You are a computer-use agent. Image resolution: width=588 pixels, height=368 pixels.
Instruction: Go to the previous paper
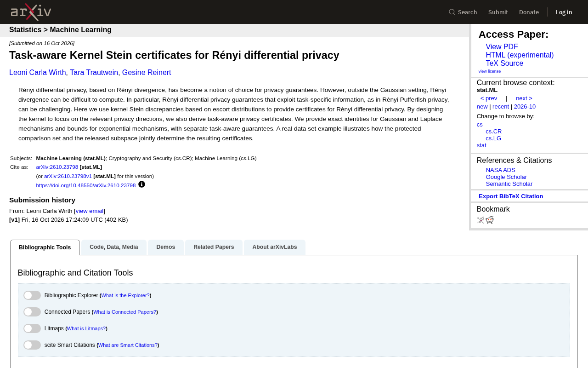489,98
